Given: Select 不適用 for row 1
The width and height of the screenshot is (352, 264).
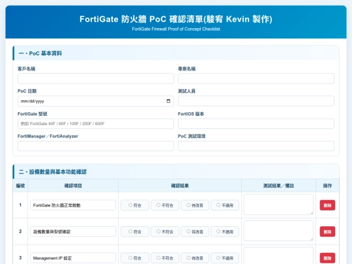Looking at the screenshot, I should tap(225, 205).
